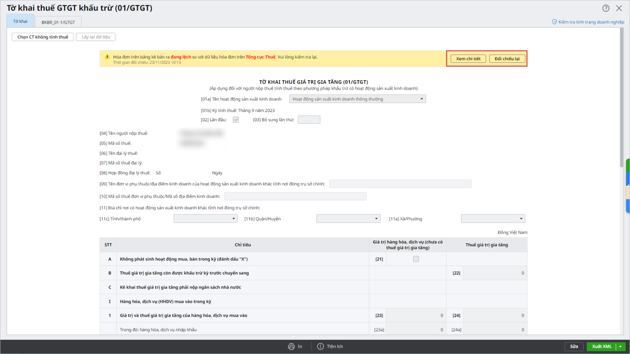The width and height of the screenshot is (630, 354).
Task: Click the Xem chi tiết button
Action: coord(468,59)
